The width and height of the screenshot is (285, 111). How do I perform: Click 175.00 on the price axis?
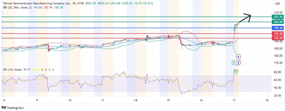click(x=278, y=63)
